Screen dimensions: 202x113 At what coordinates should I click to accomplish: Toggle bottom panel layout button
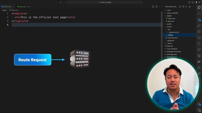(193, 2)
